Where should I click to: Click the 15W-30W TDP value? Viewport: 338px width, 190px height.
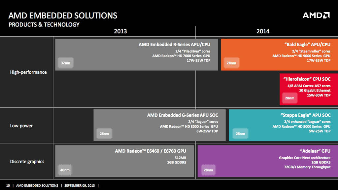click(x=319, y=95)
